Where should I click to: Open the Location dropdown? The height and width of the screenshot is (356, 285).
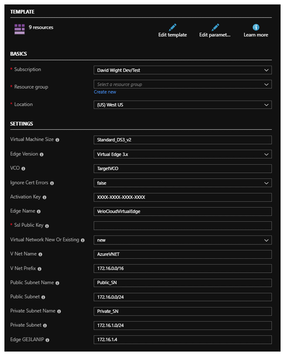pyautogui.click(x=182, y=105)
